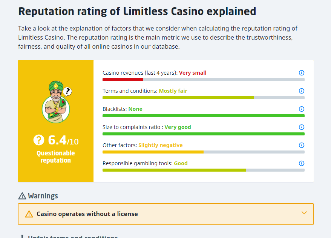This screenshot has height=238, width=331.
Task: Expand 'Casino operates without a license' panel
Action: (x=87, y=214)
